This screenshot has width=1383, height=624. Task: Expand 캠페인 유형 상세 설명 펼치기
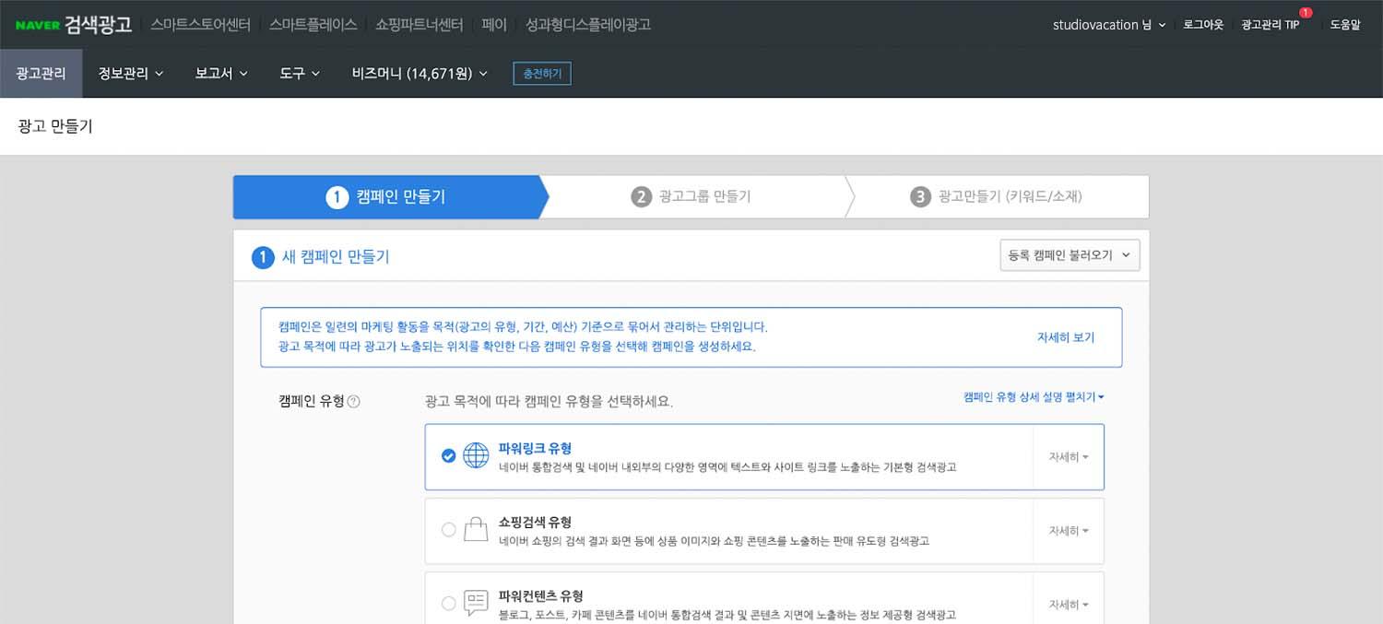tap(1034, 397)
